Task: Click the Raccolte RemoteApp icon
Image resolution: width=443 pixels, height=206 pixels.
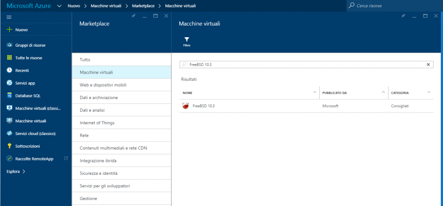Action: (x=10, y=158)
